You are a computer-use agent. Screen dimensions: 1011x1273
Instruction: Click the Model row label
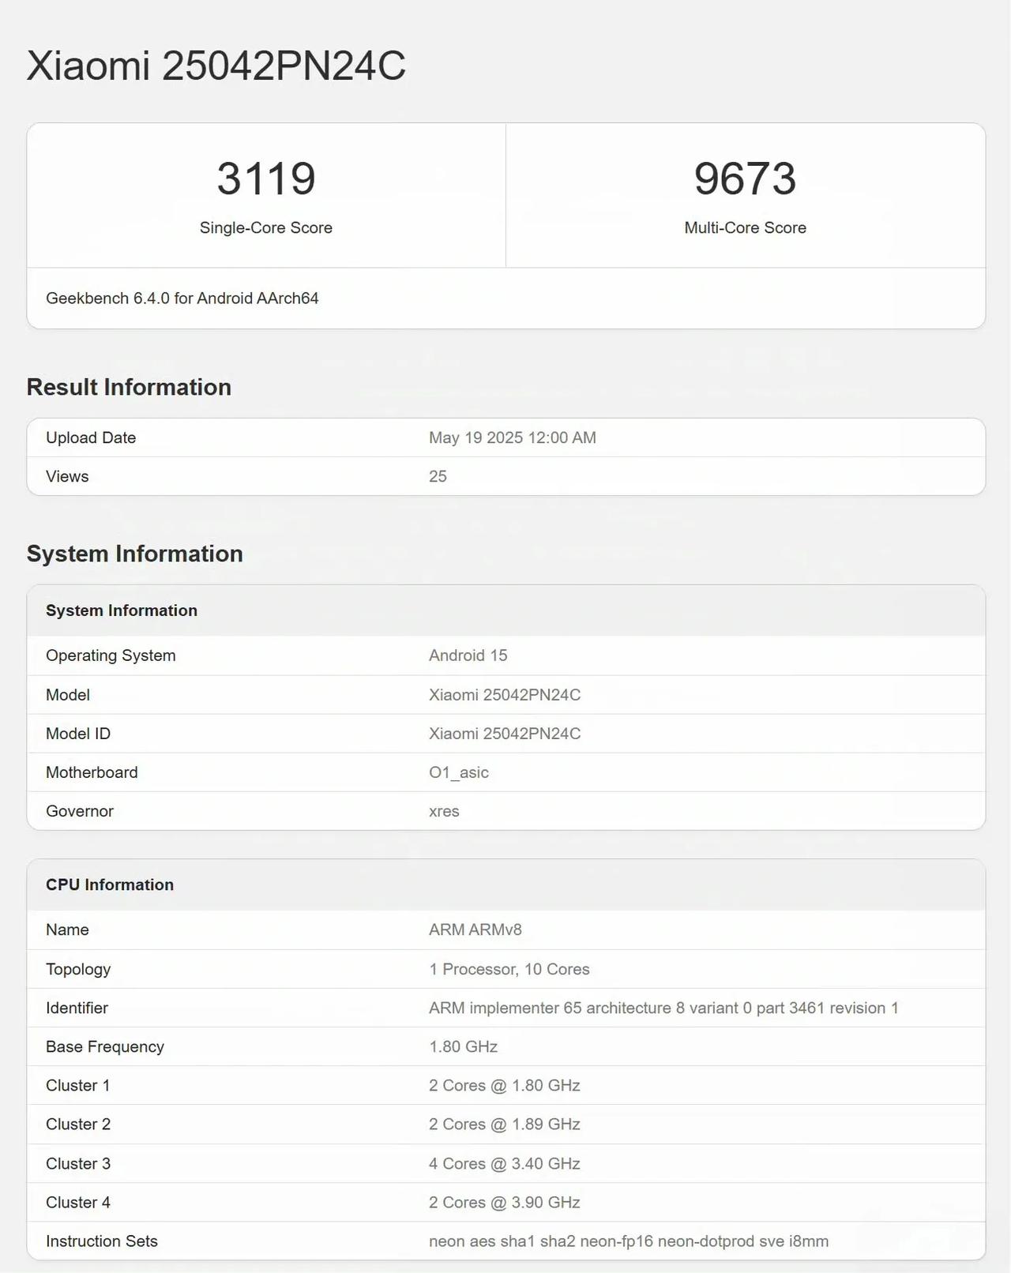pyautogui.click(x=68, y=695)
